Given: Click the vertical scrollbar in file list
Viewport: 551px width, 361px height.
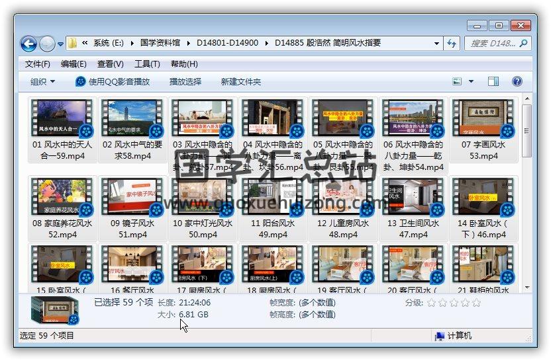Looking at the screenshot, I should click(527, 198).
